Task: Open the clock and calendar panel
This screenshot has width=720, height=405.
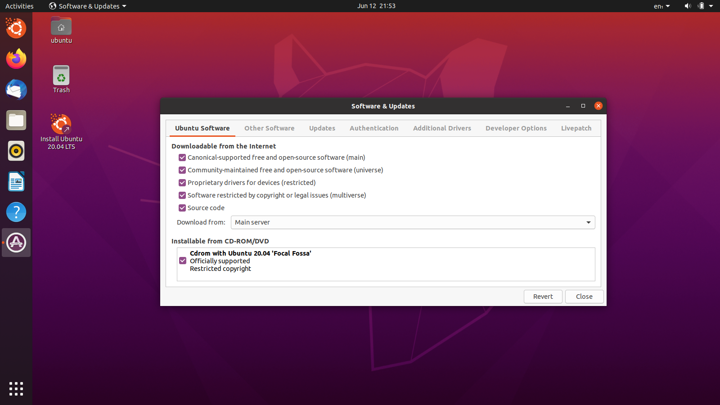Action: click(x=376, y=6)
